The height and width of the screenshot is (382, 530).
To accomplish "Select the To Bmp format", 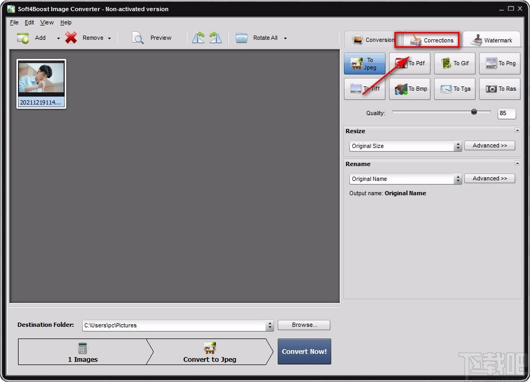I will coord(409,89).
